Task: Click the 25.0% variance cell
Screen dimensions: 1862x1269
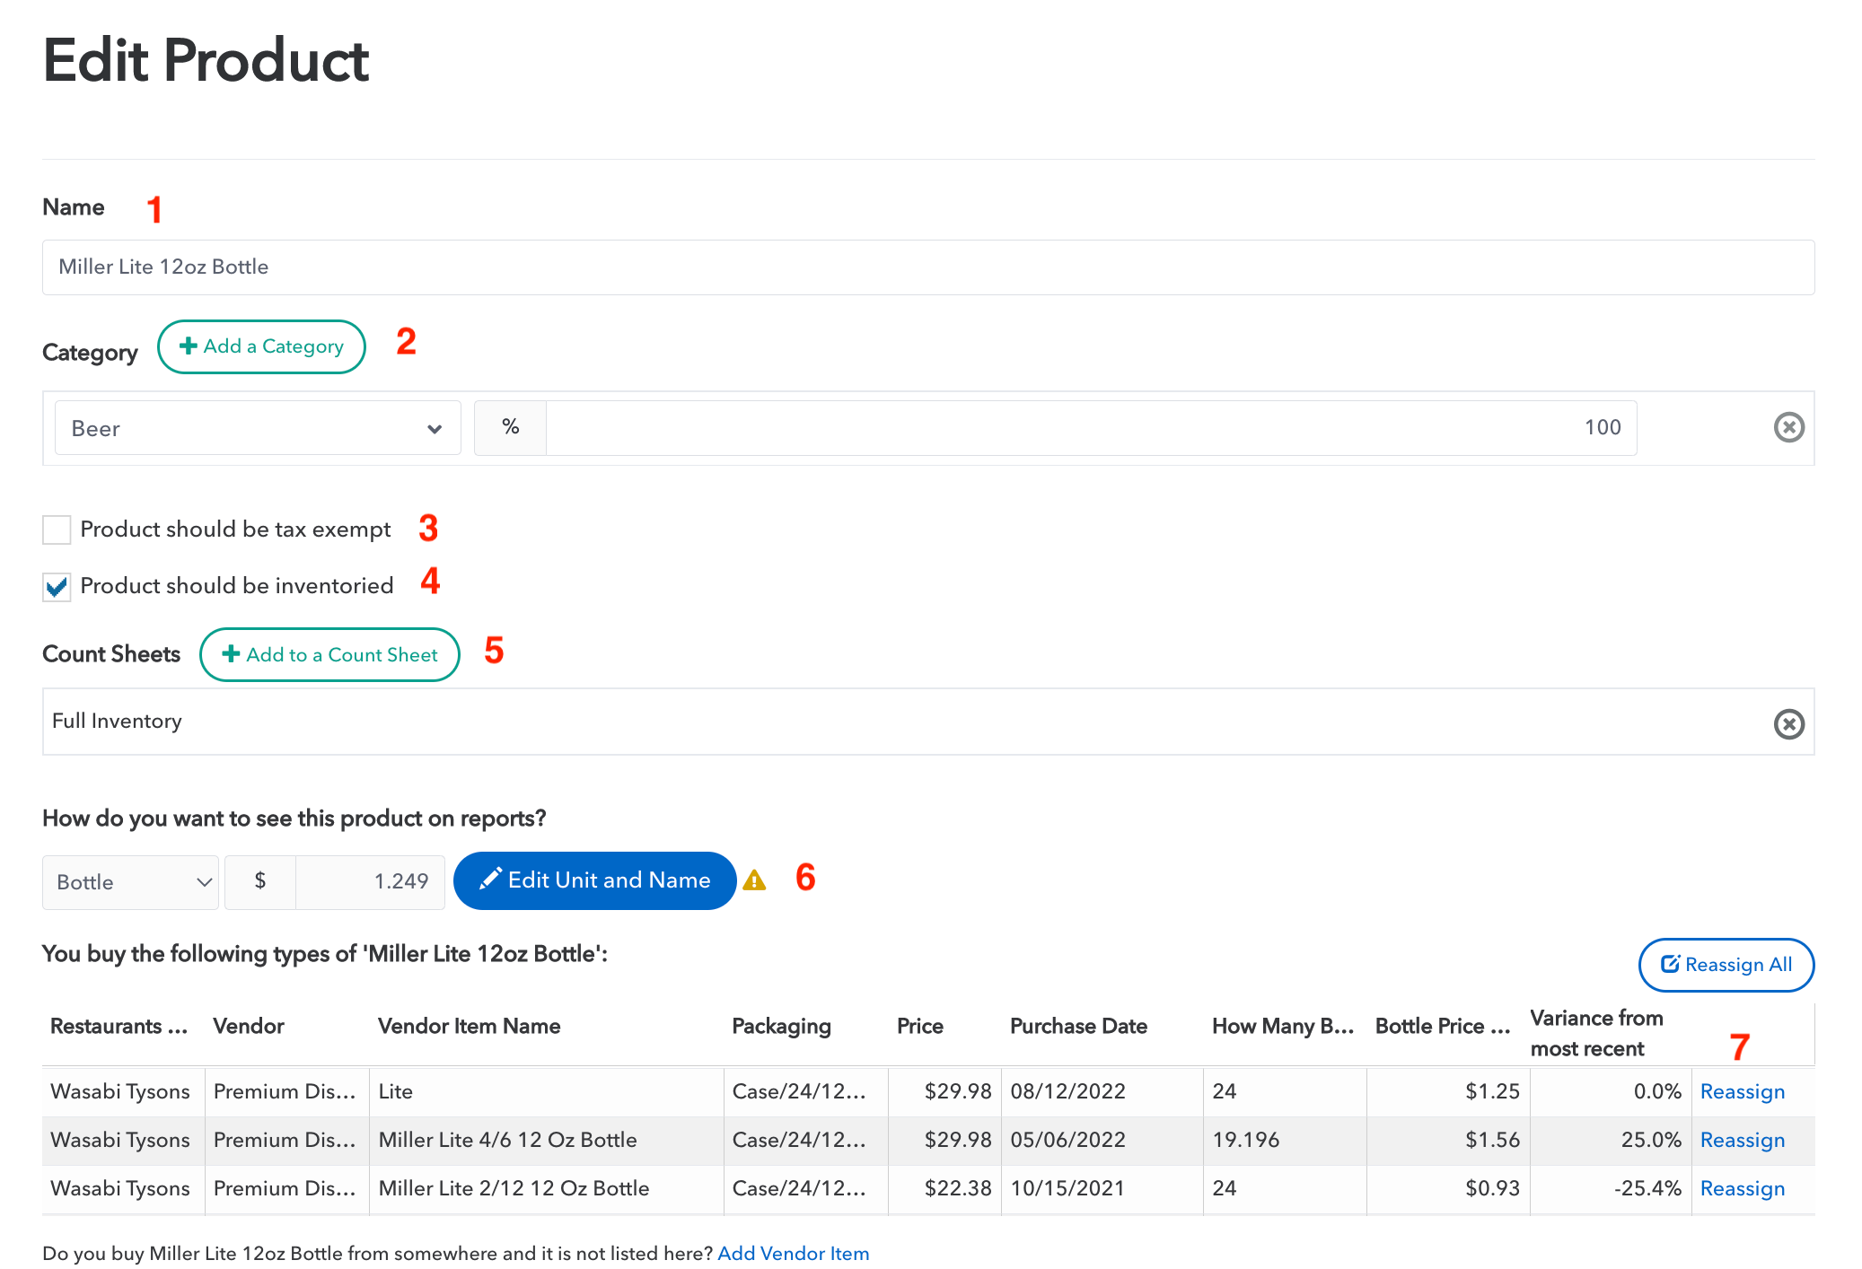Action: [x=1611, y=1140]
